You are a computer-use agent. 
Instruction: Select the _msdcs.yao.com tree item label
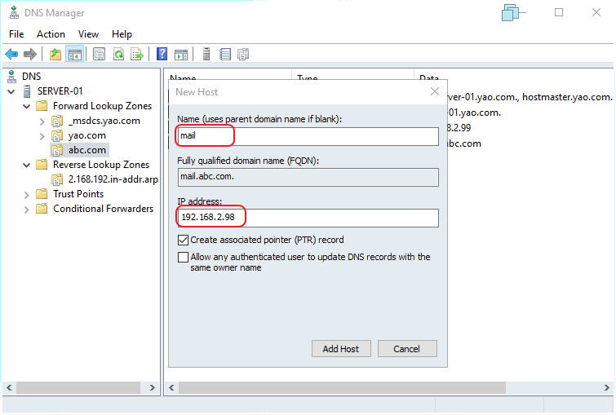(104, 121)
